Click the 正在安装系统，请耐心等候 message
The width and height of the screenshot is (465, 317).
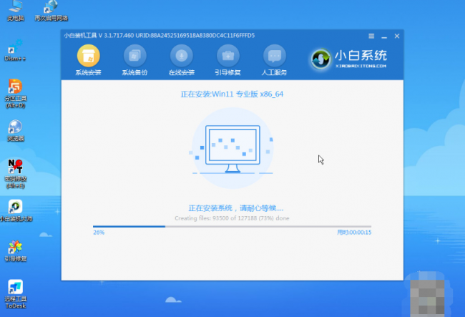click(236, 208)
